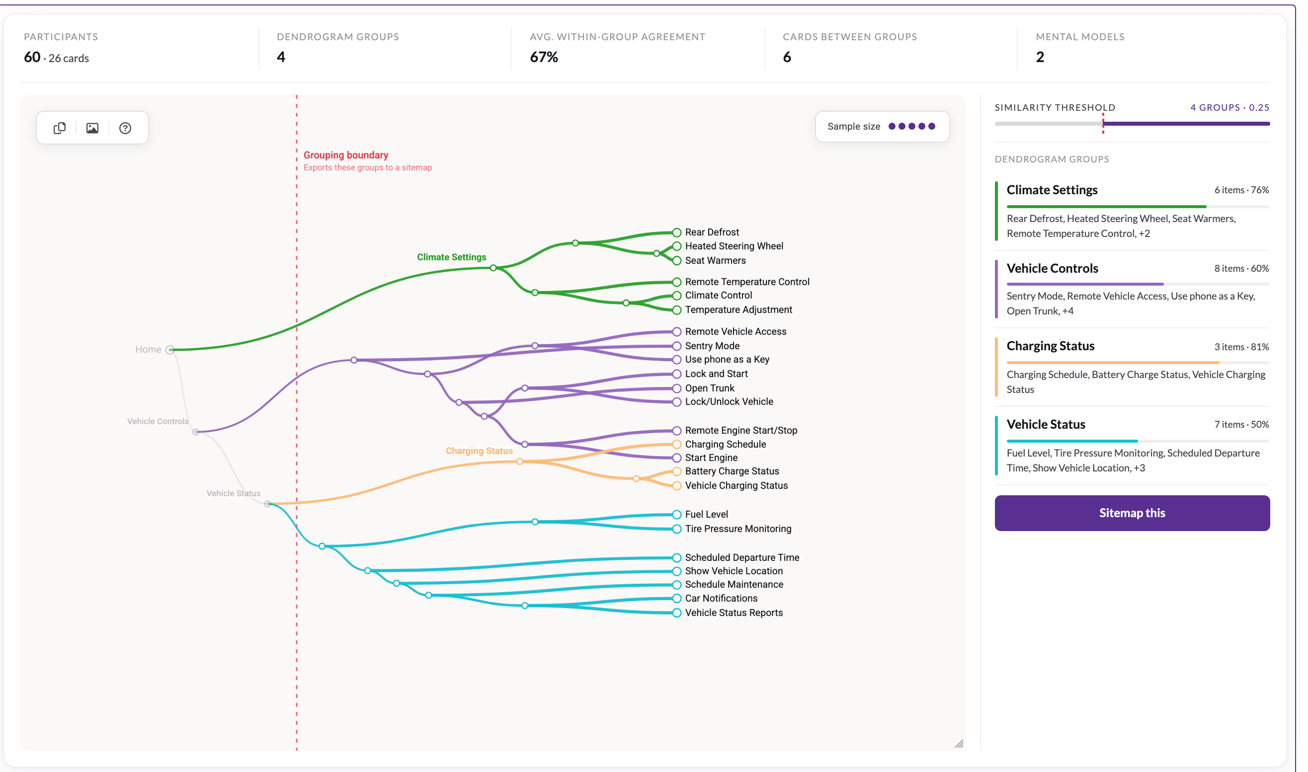This screenshot has height=772, width=1308.
Task: Click the Sitemap this button
Action: (1132, 513)
